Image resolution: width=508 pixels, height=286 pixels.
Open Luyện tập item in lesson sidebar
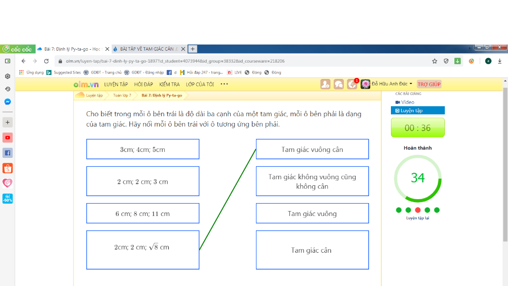click(x=418, y=111)
